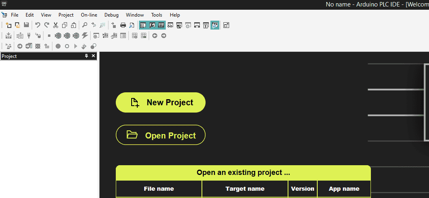This screenshot has width=429, height=198.
Task: Click the Find magnifier icon
Action: tap(84, 25)
